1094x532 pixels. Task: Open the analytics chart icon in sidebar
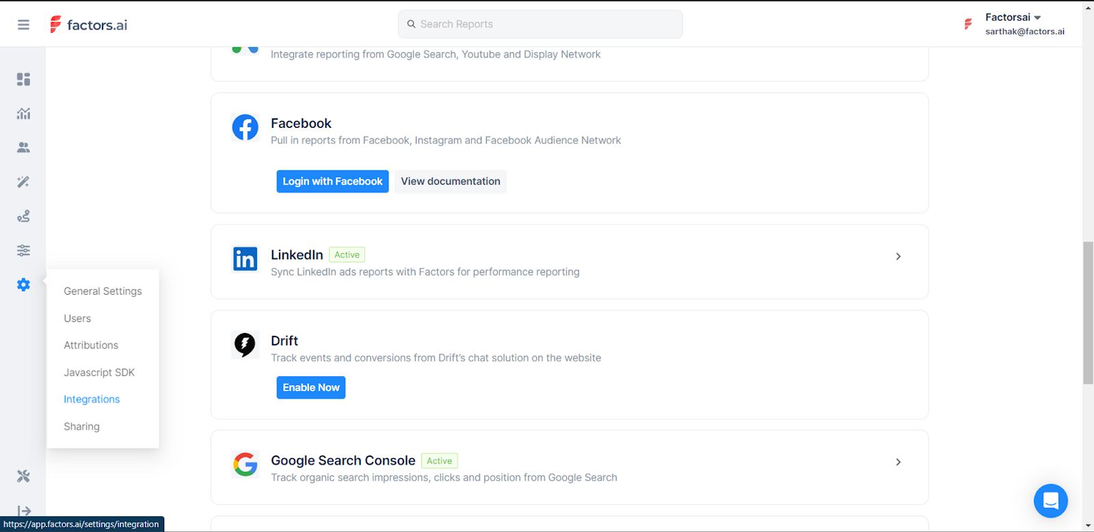(23, 114)
